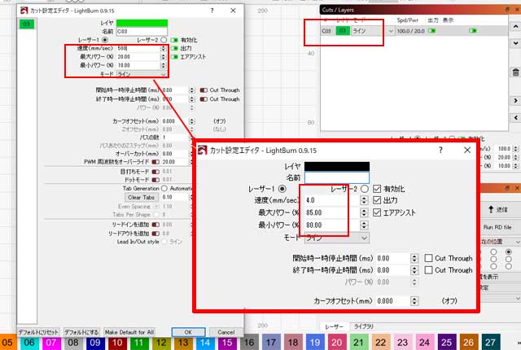Adjust 開始時一時停止時間 stepper in enlarged dialog
The height and width of the screenshot is (350, 521).
[x=414, y=258]
